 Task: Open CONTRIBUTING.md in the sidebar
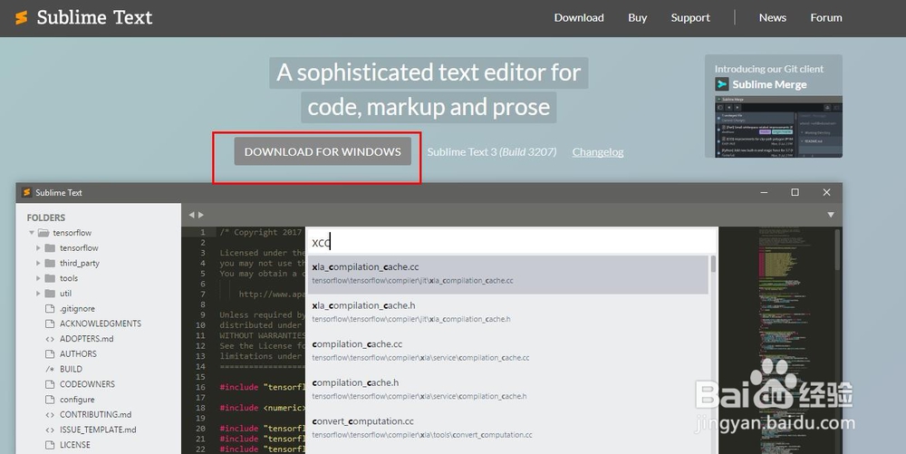pos(95,414)
